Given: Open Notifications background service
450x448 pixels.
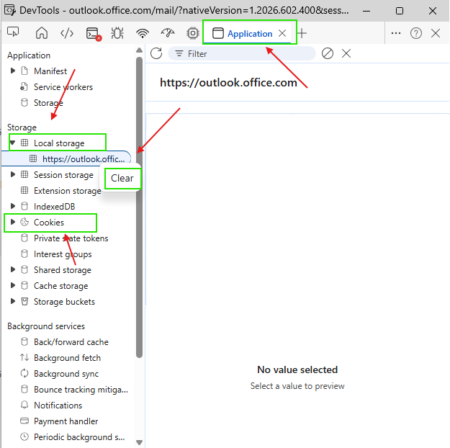Looking at the screenshot, I should 58,406.
